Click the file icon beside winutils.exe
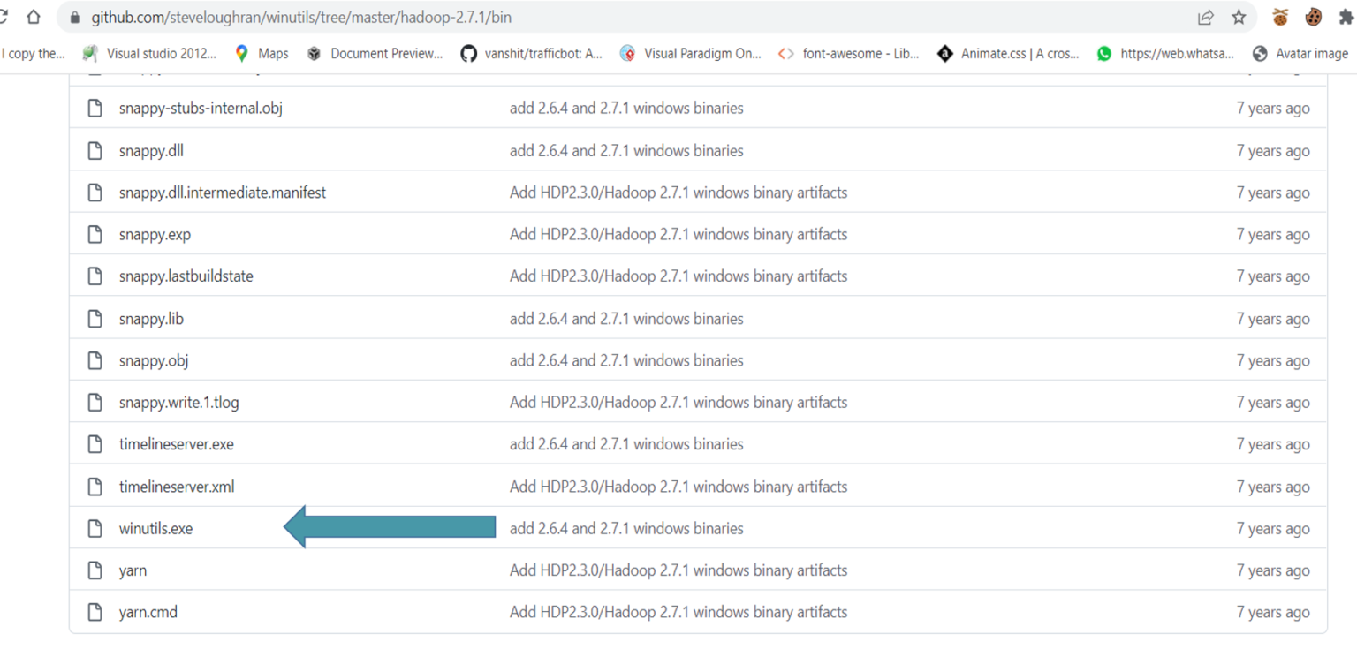 tap(95, 528)
